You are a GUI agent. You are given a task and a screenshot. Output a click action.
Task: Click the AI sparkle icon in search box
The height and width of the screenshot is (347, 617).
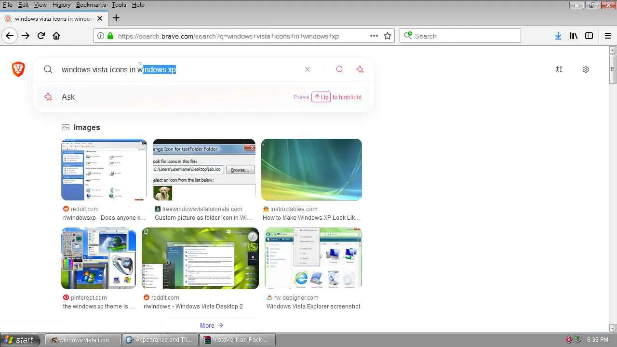(360, 69)
